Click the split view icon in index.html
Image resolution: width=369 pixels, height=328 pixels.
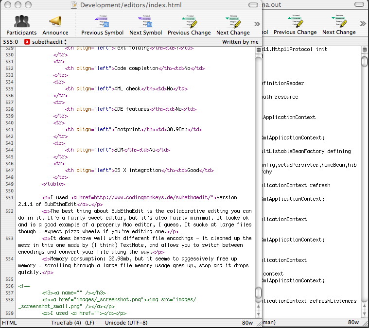click(258, 50)
